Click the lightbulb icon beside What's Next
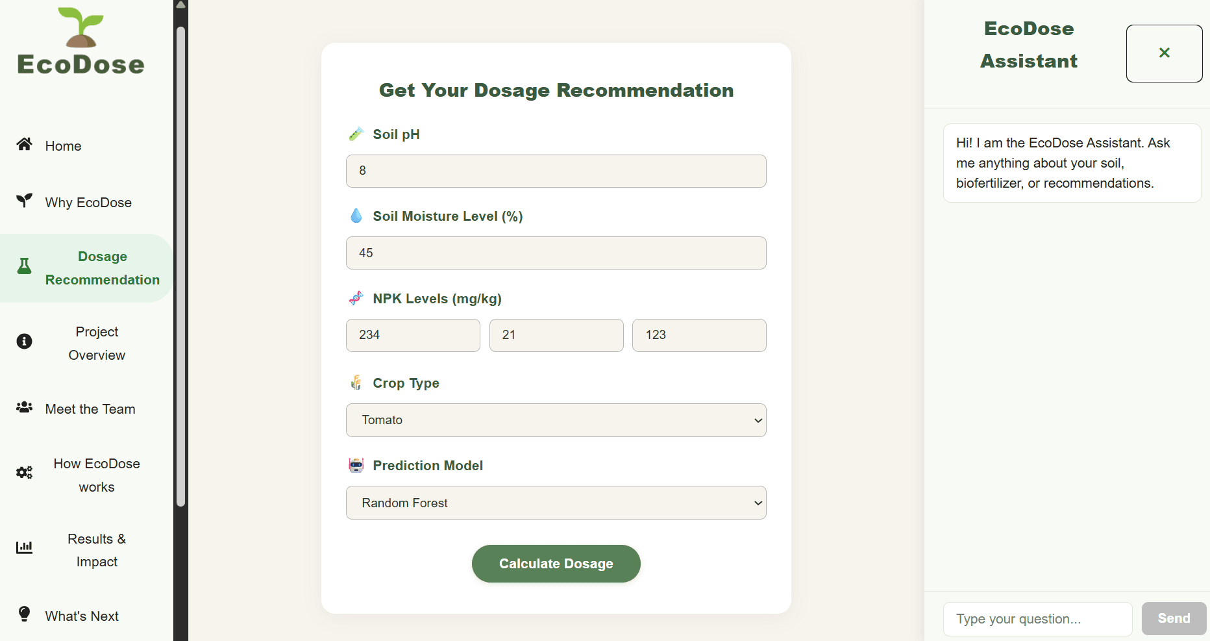The image size is (1210, 641). point(24,614)
